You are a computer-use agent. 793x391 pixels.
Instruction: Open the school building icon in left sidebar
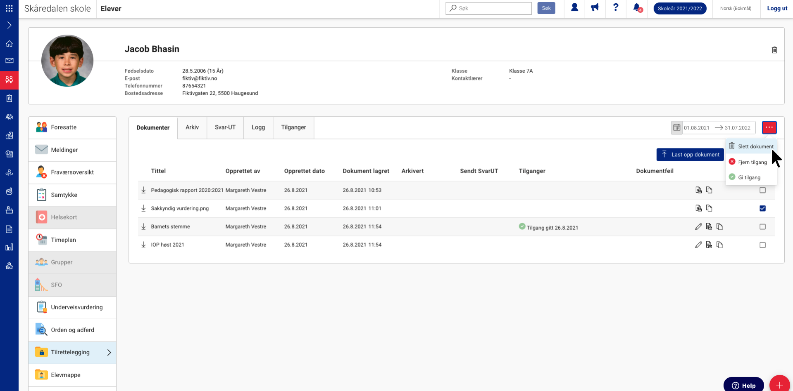point(9,266)
